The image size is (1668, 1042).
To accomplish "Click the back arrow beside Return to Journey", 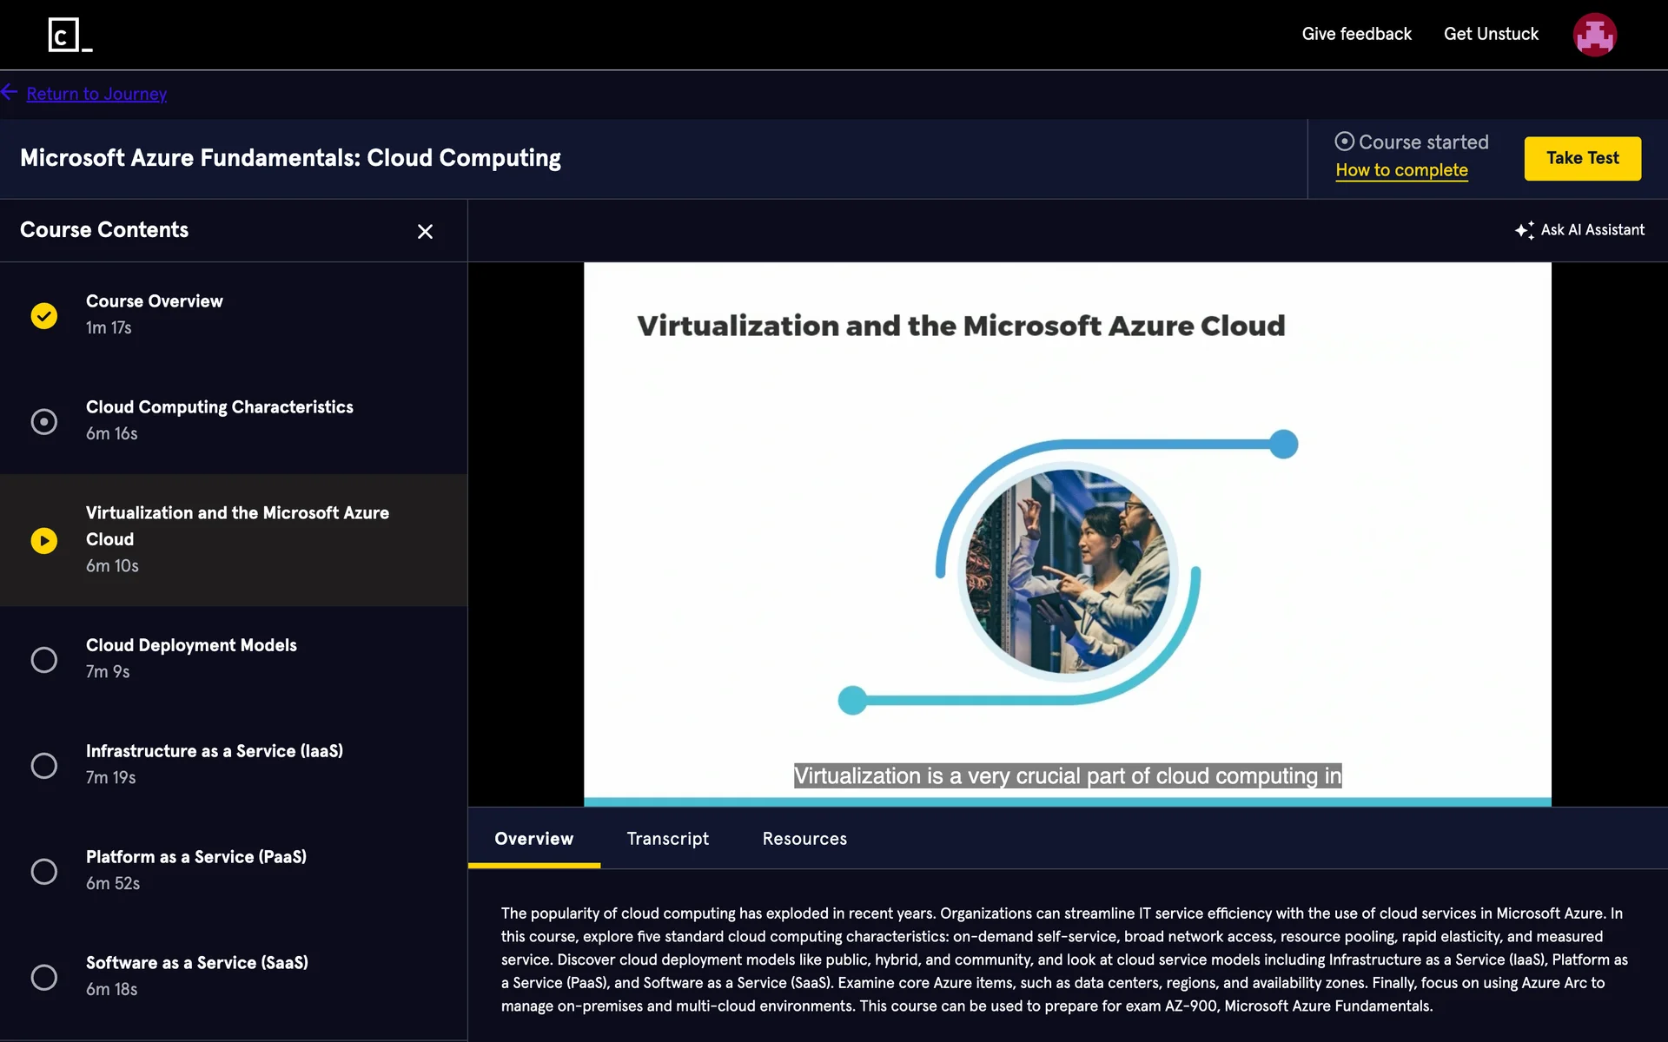I will click(x=10, y=92).
